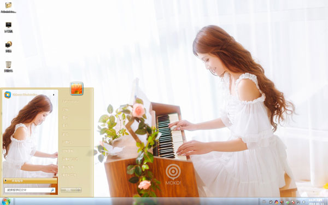Open the Network desktop icon with globe
Viewport: 328px width, 205px height.
8,47
